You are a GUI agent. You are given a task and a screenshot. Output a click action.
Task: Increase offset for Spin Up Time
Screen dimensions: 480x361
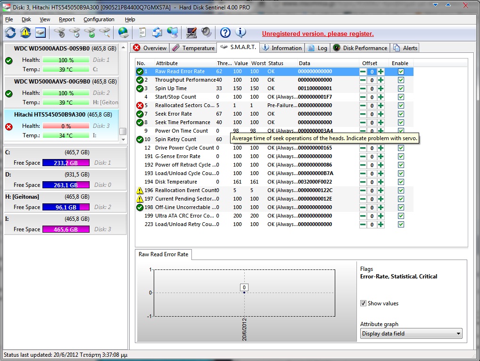381,89
